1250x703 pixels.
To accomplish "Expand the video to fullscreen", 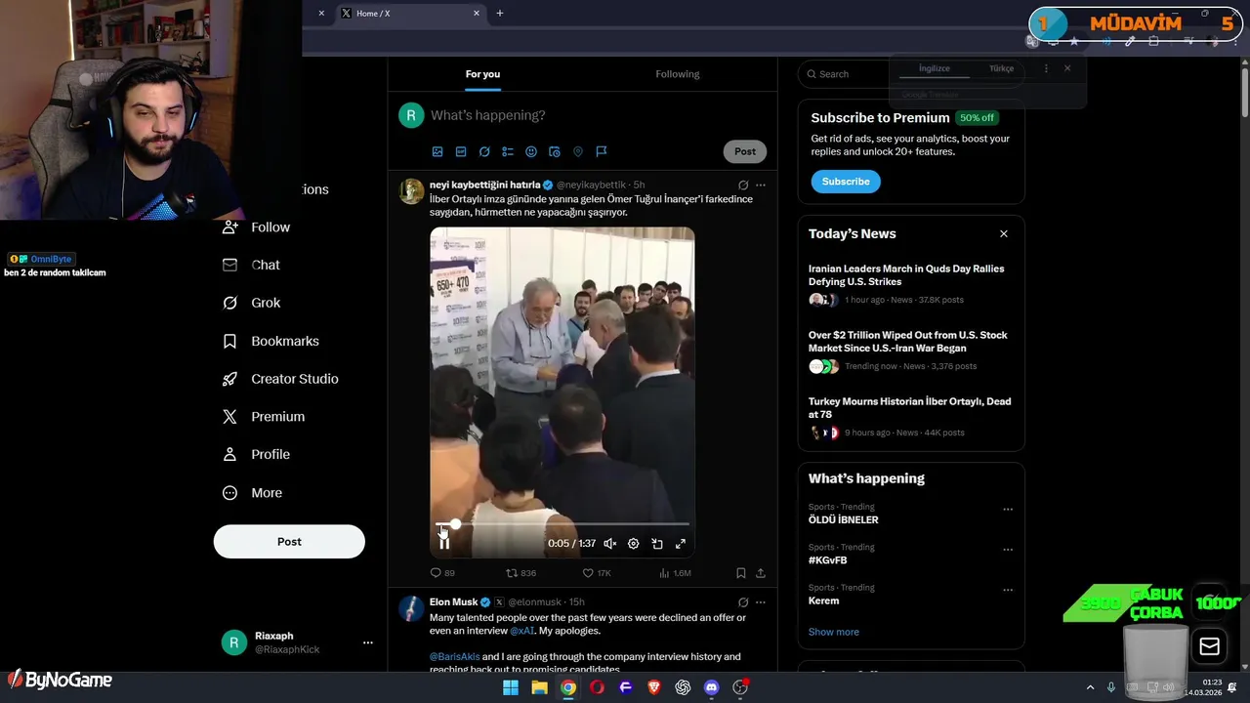I will pos(681,544).
